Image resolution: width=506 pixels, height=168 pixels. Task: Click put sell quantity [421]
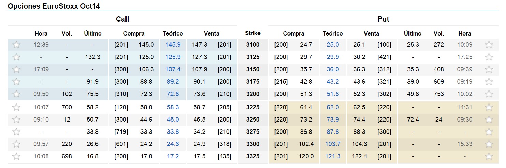(384, 57)
